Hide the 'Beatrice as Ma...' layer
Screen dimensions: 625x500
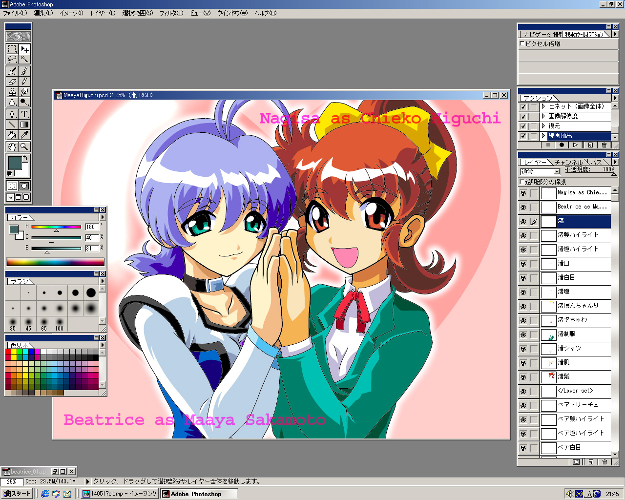click(x=523, y=208)
